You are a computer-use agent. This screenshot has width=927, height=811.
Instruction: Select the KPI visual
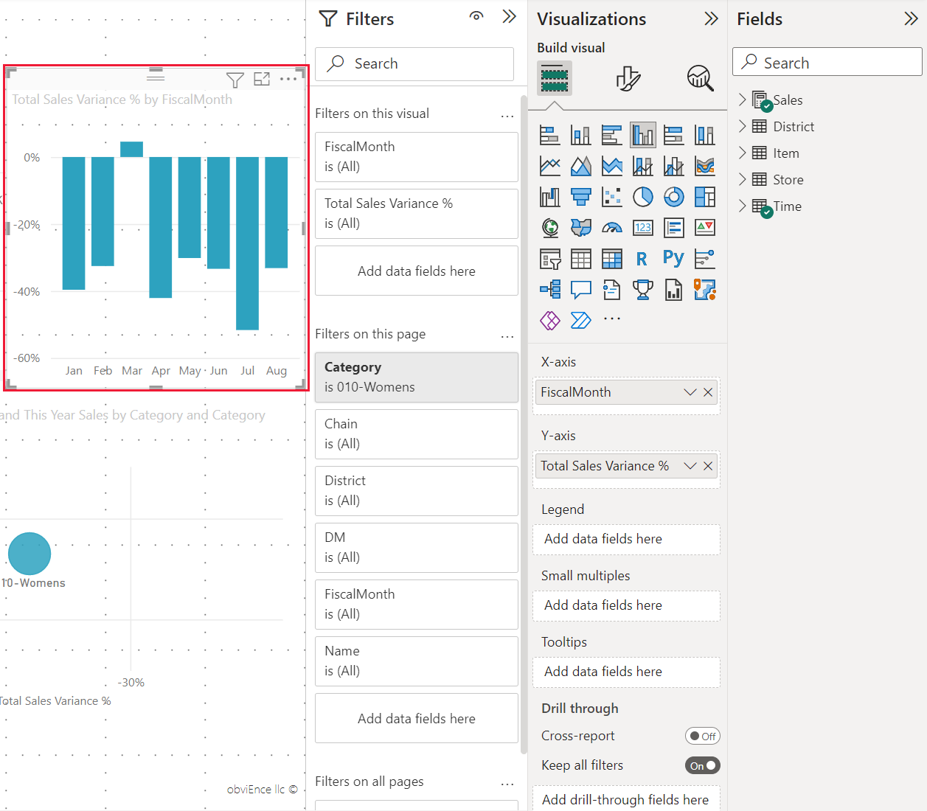pyautogui.click(x=705, y=228)
